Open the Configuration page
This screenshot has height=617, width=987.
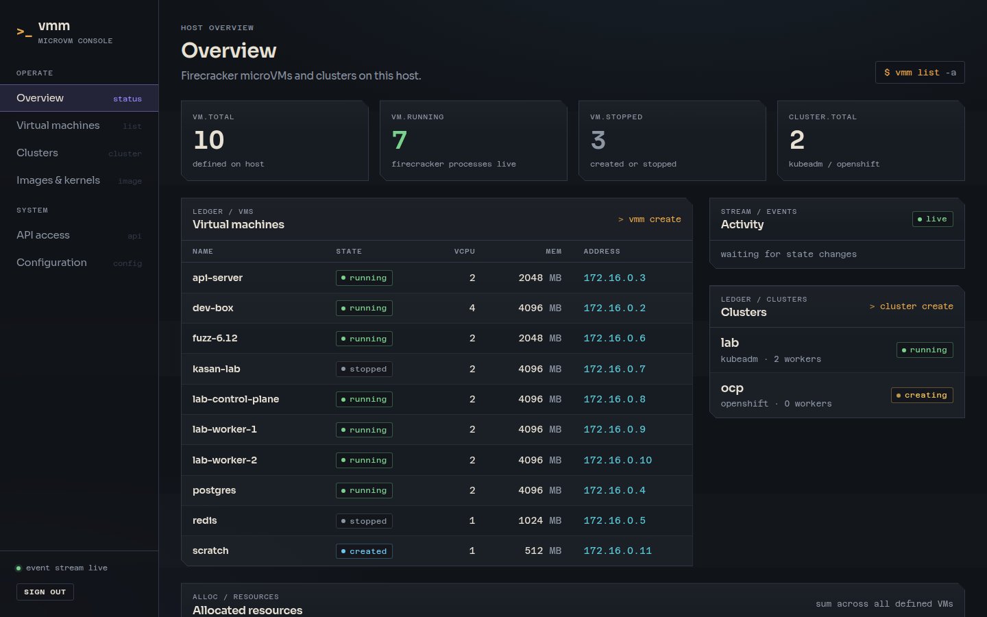79,263
